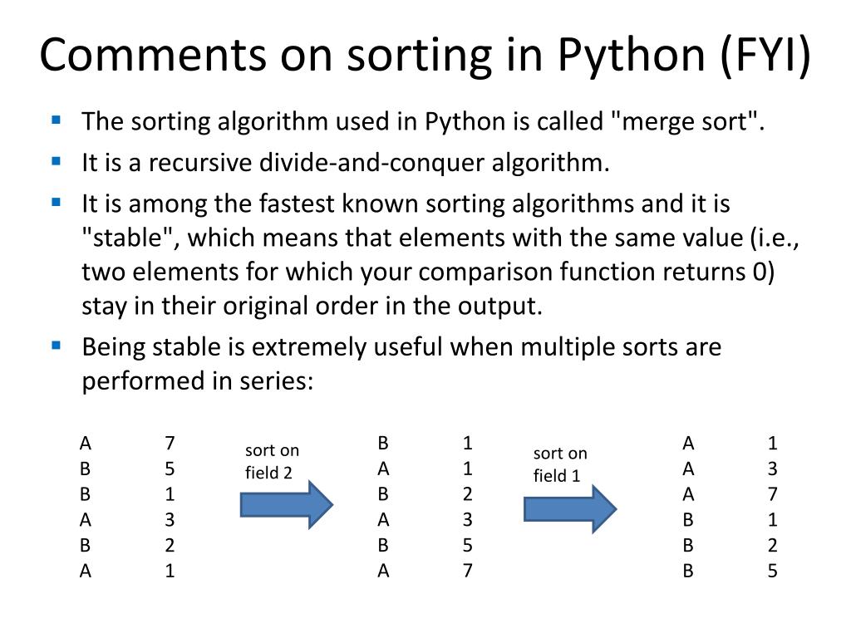Image resolution: width=851 pixels, height=638 pixels.
Task: Click the number 7 at the bottom of the middle table
Action: (467, 571)
